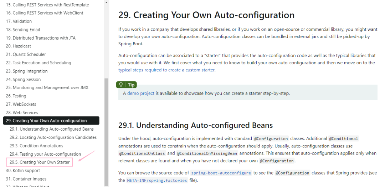Open 23. Spring Integration section
Screen dimensions: 385x187
pyautogui.click(x=27, y=71)
